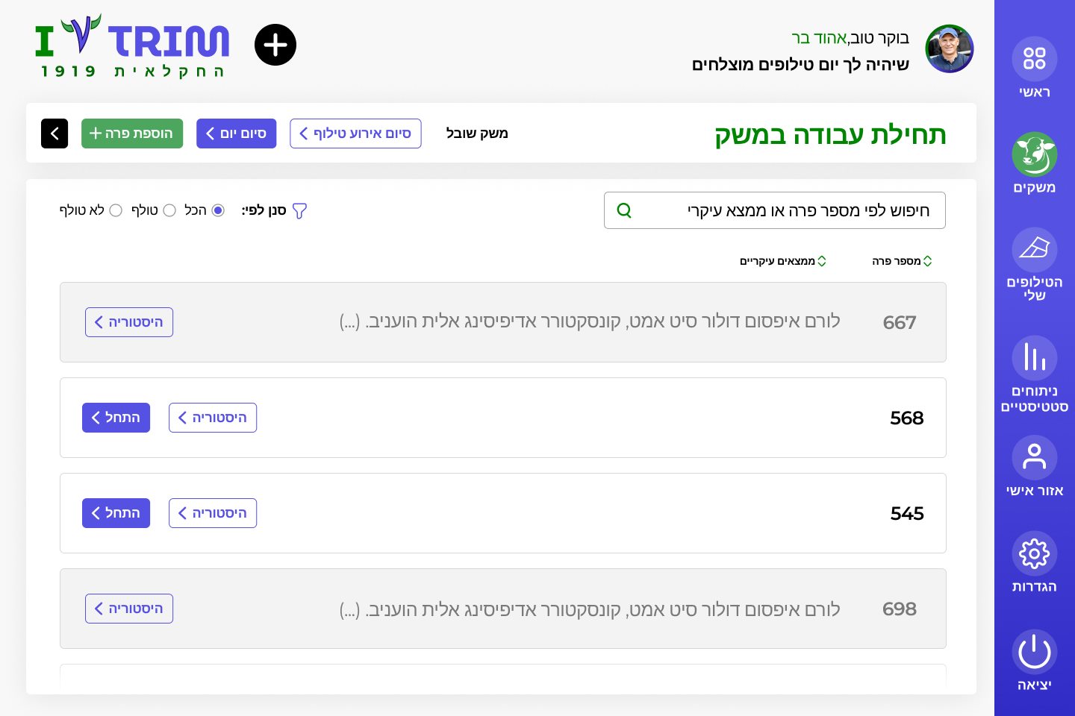Select the לא טולף radio button
Image resolution: width=1075 pixels, height=716 pixels.
[116, 210]
